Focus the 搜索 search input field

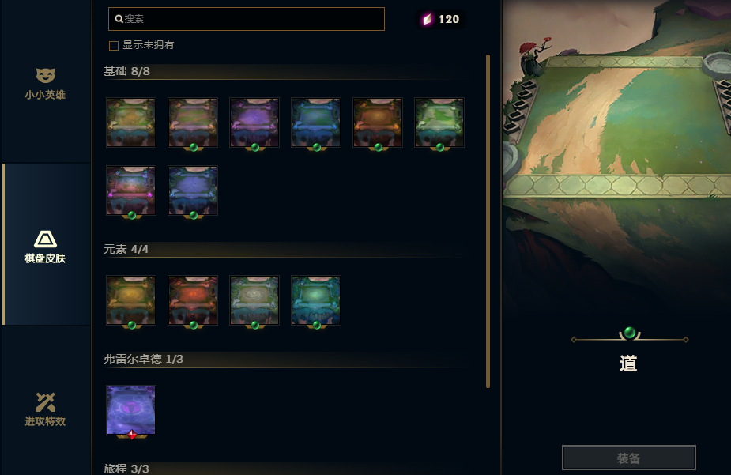click(x=246, y=19)
